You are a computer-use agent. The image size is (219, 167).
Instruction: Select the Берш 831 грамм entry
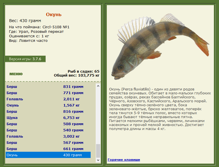pyautogui.click(x=48, y=87)
